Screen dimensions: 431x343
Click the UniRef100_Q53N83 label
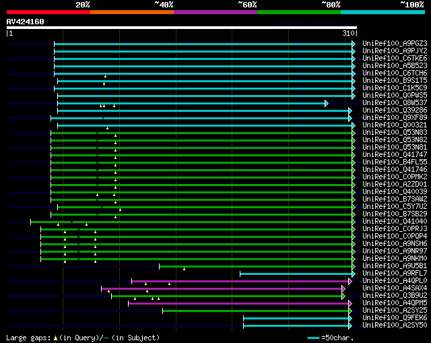coord(395,133)
